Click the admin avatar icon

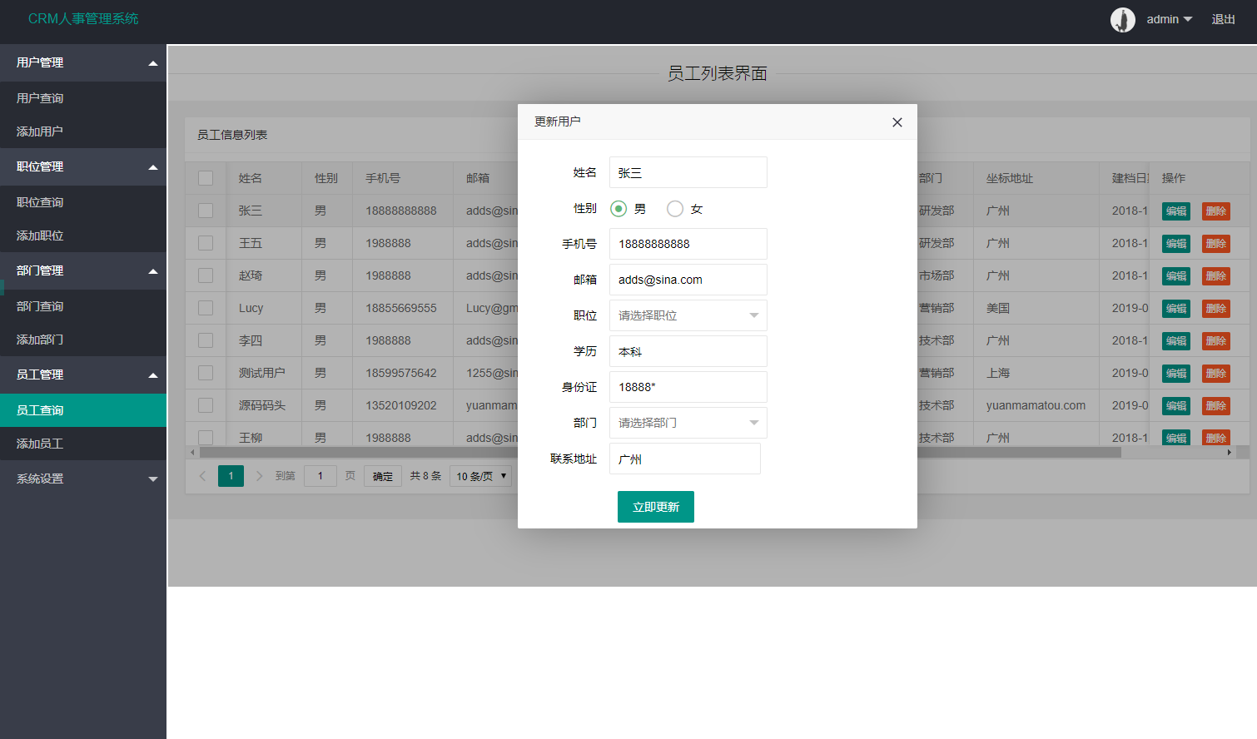pos(1122,19)
